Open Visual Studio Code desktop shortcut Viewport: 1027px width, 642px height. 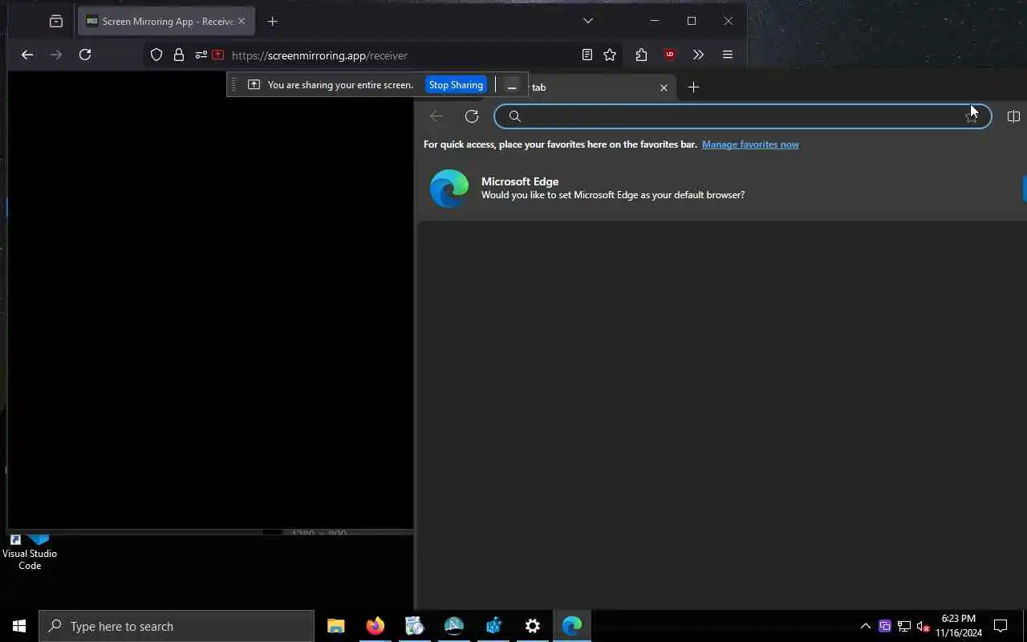point(30,551)
